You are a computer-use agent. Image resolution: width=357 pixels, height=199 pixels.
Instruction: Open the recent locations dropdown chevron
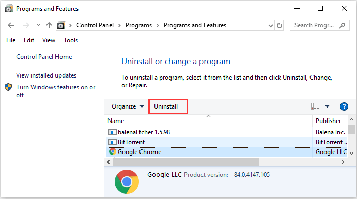38,25
